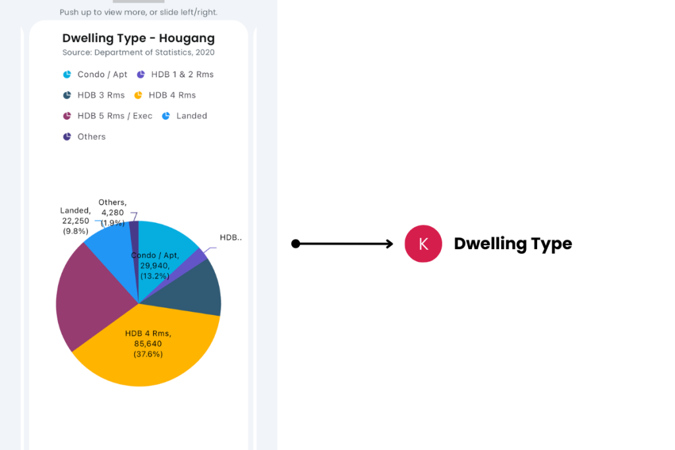The height and width of the screenshot is (450, 675).
Task: Select the HDB 3 Rms legend icon
Action: 67,95
